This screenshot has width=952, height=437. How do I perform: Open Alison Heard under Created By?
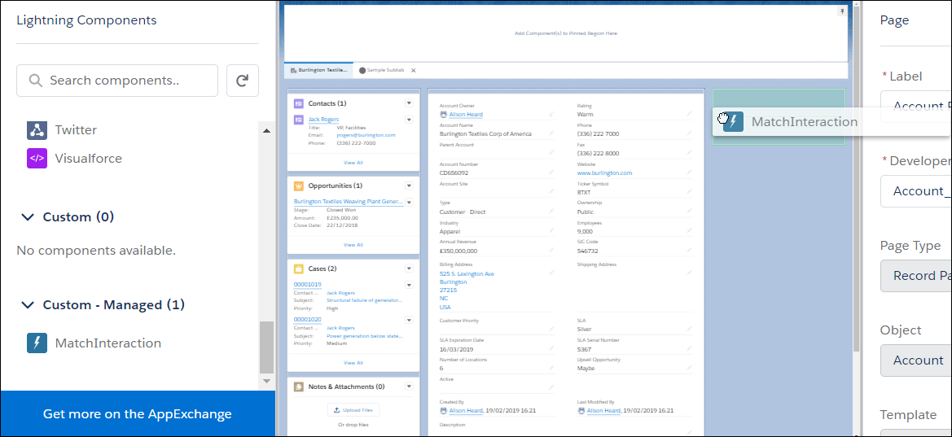466,411
